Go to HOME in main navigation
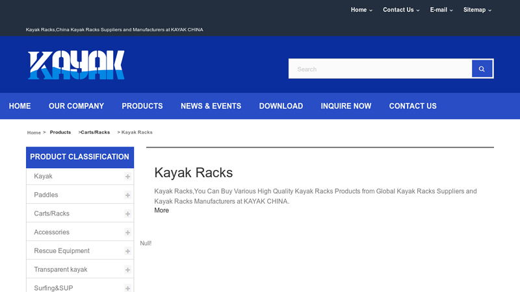 pos(20,106)
